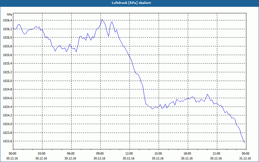Select the 1025,8 y-axis value

(7, 46)
